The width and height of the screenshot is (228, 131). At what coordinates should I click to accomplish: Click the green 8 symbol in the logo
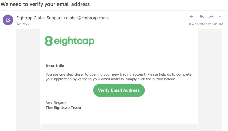(49, 41)
